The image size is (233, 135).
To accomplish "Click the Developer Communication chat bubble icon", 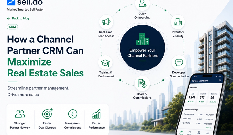I will (x=179, y=63).
